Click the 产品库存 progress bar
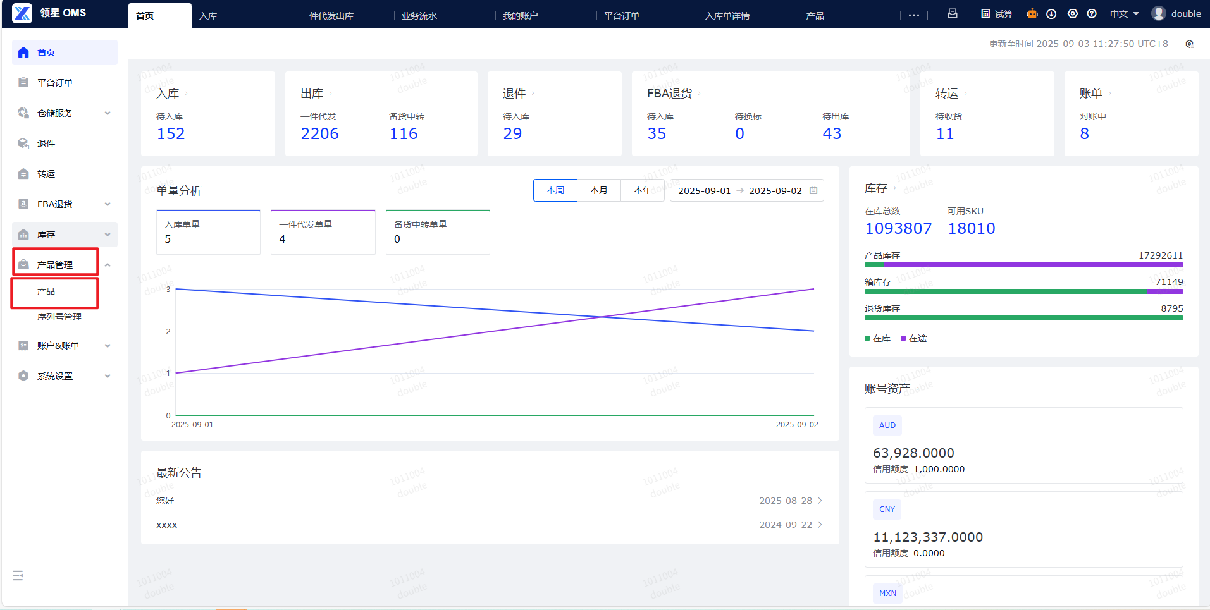 pos(1024,265)
